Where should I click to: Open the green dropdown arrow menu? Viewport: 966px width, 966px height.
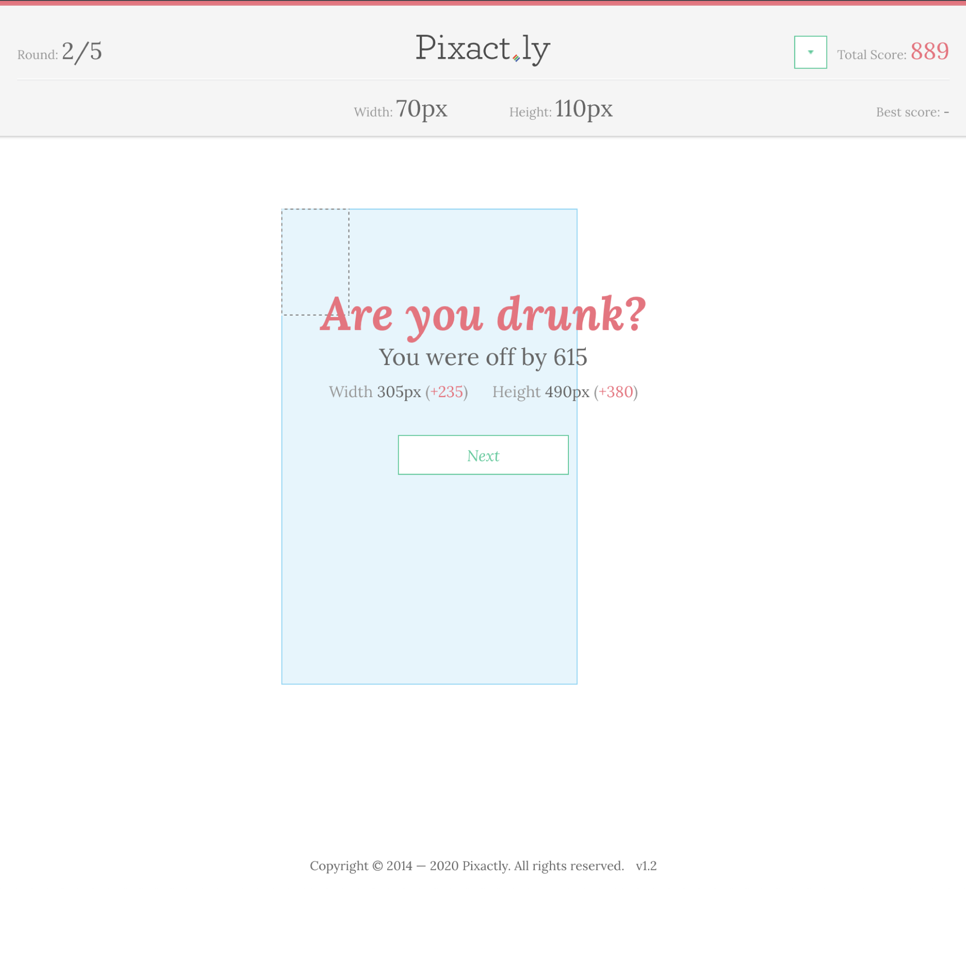click(810, 52)
